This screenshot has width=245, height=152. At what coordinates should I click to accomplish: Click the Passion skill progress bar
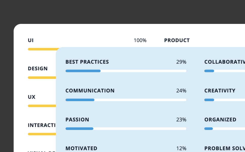(x=126, y=129)
